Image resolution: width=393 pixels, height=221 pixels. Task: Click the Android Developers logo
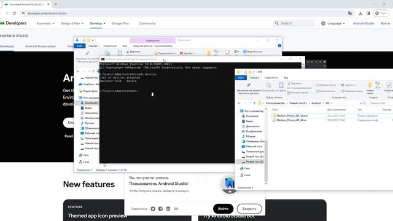tap(13, 23)
